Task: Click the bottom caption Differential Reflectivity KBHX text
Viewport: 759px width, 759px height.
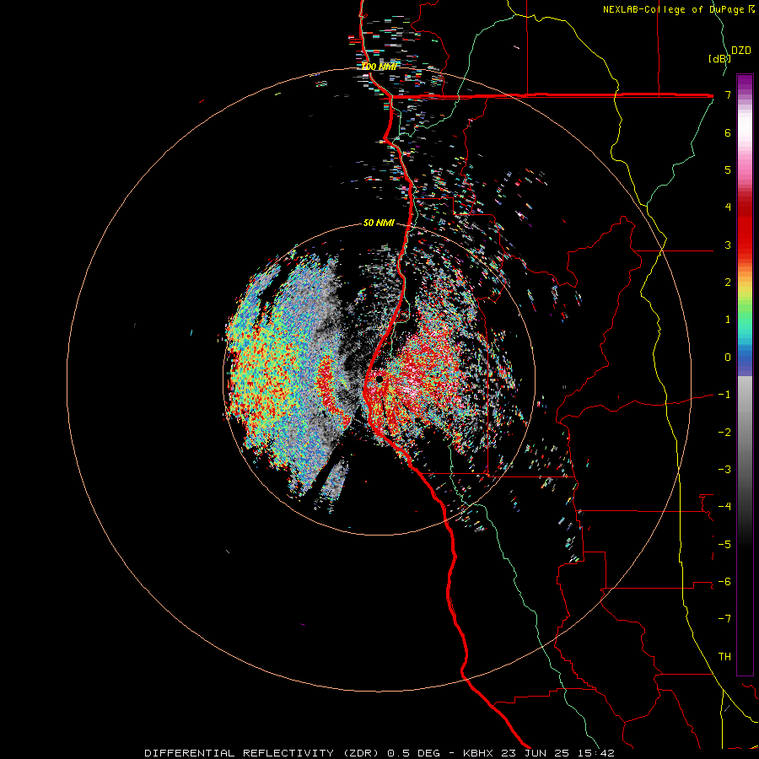Action: [x=379, y=753]
